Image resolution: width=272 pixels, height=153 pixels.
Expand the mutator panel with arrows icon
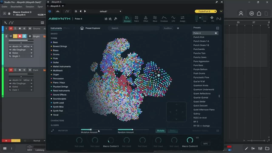[x=52, y=130]
